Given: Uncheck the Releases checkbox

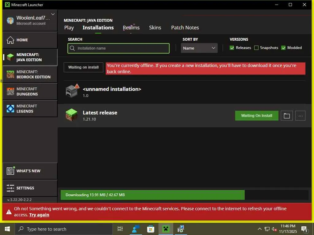Looking at the screenshot, I should [x=232, y=48].
